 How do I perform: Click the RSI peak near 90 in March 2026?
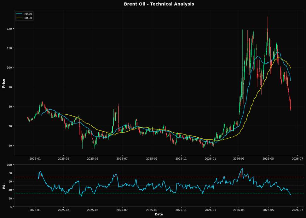[x=242, y=169]
